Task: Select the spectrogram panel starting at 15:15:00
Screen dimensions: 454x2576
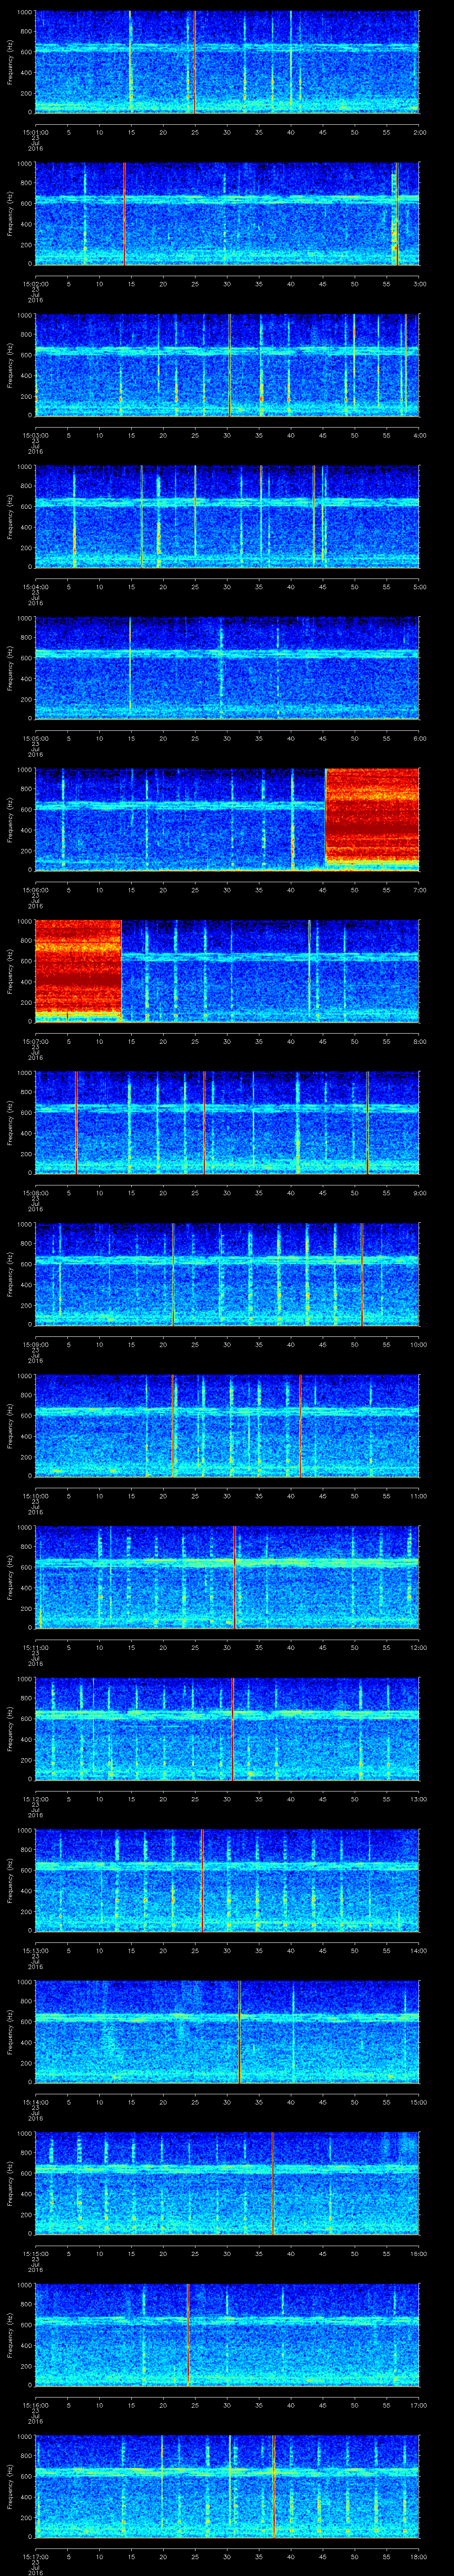Action: pos(227,2183)
